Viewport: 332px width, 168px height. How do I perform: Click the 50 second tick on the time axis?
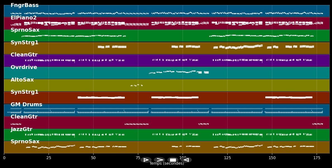[x=93, y=158]
